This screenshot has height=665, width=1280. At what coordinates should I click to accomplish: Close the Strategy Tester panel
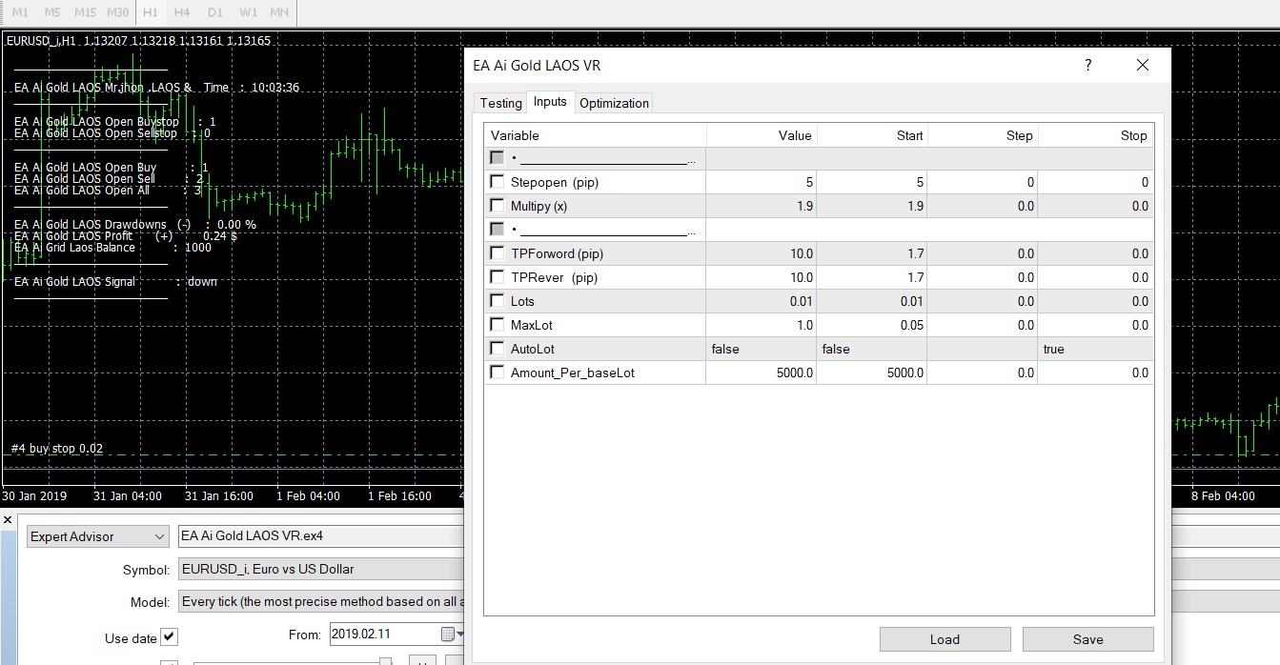click(x=8, y=519)
